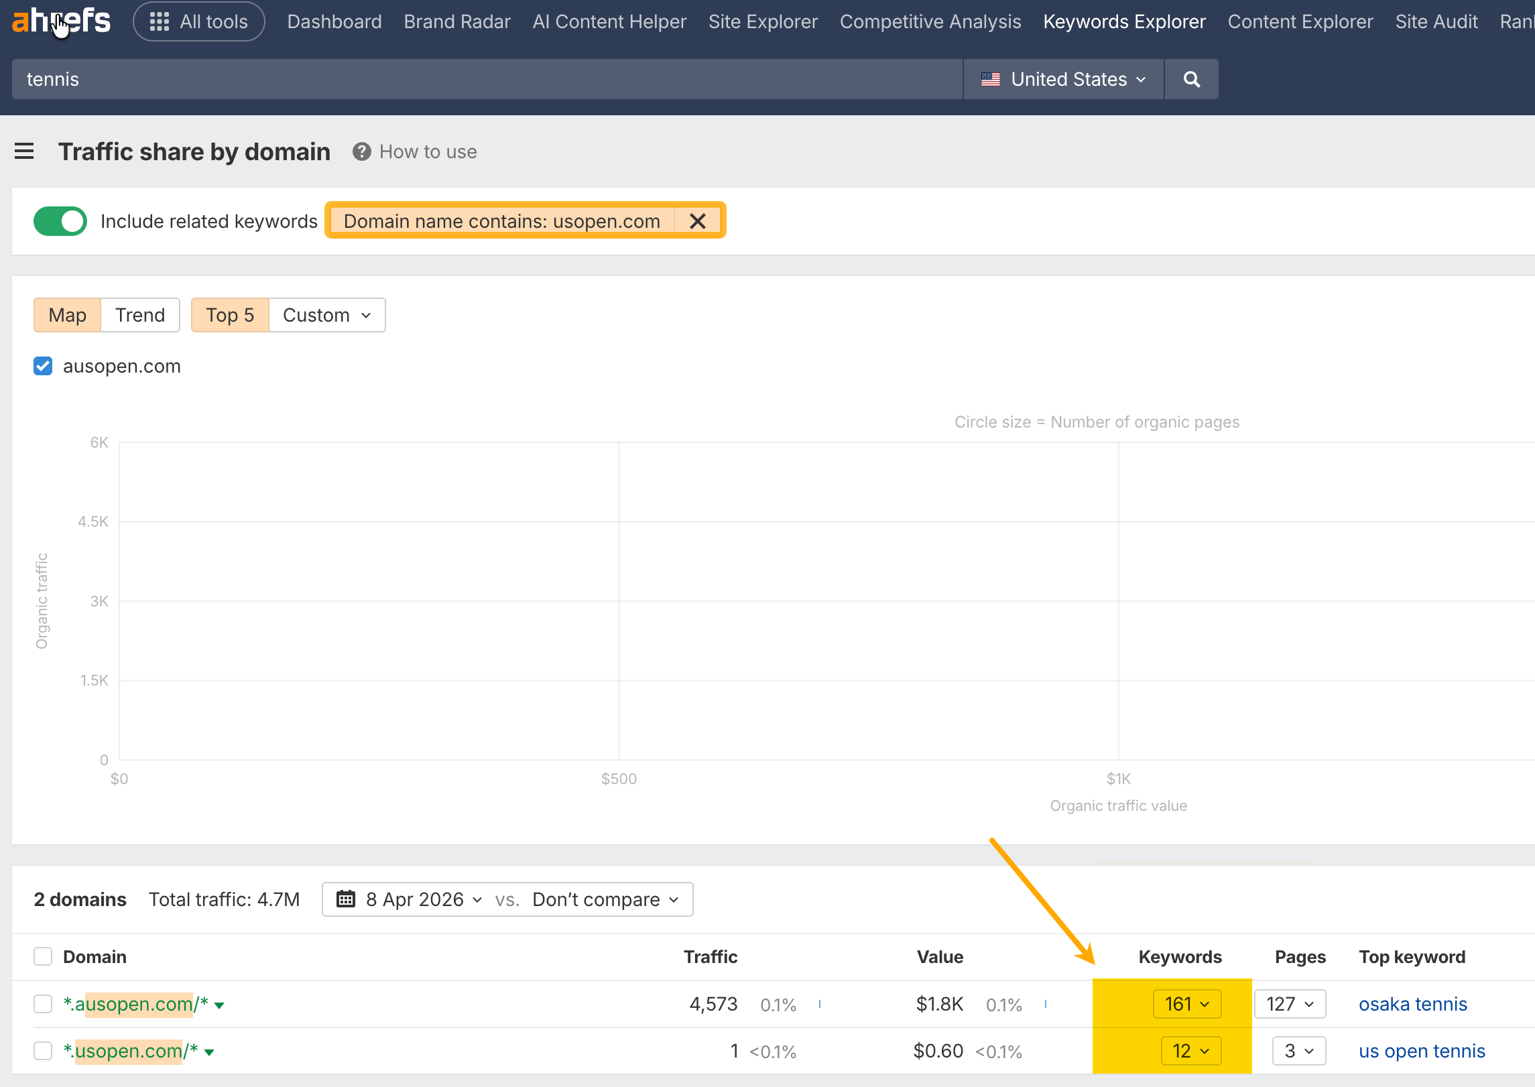Open the Custom domains dropdown
This screenshot has height=1087, width=1535.
326,315
